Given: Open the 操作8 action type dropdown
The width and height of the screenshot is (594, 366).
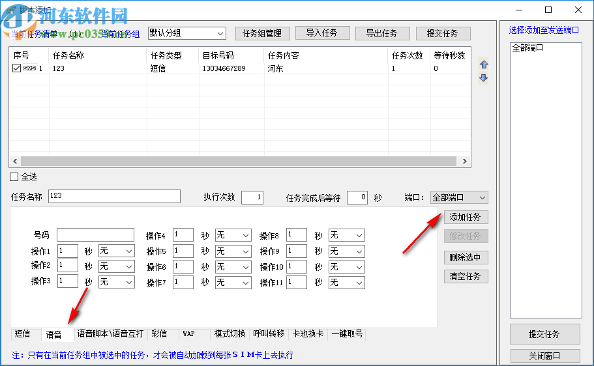Looking at the screenshot, I should tap(347, 235).
